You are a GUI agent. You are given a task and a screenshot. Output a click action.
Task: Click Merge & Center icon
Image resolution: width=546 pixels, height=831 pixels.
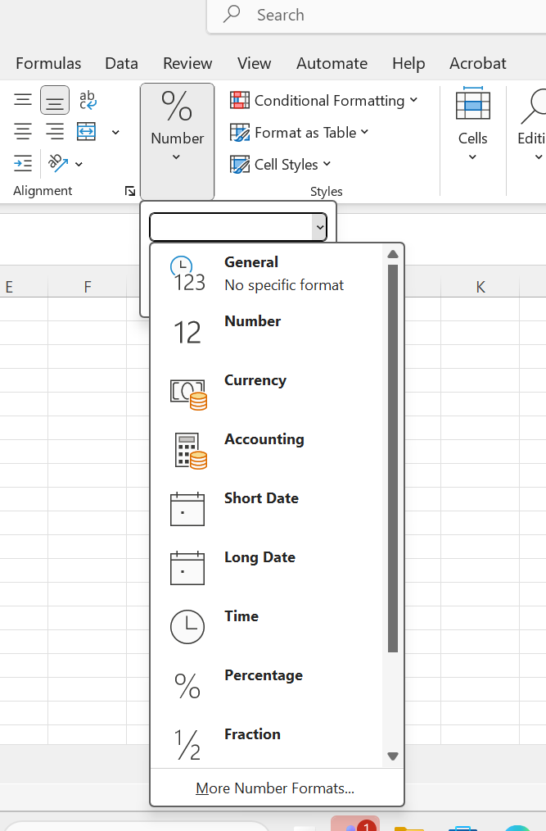86,131
